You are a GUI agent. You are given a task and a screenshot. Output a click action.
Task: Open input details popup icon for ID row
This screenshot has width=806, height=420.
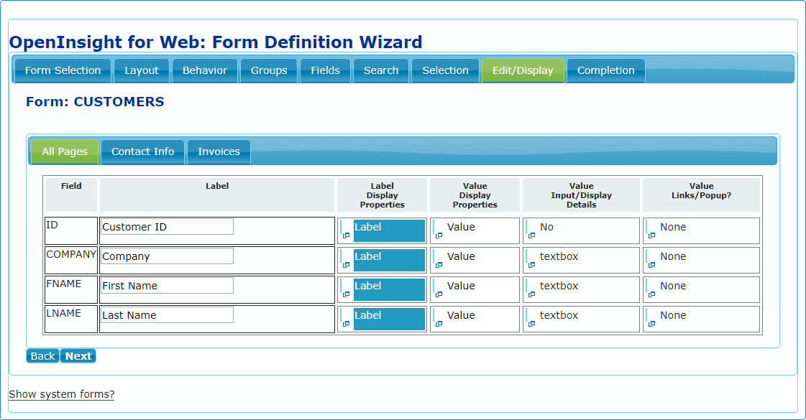[531, 235]
